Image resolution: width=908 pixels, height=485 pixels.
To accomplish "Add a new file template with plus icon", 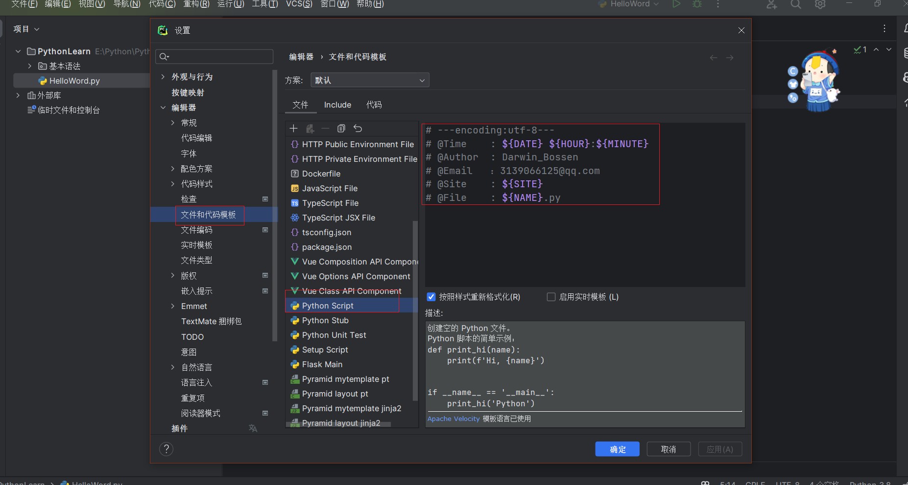I will coord(293,129).
